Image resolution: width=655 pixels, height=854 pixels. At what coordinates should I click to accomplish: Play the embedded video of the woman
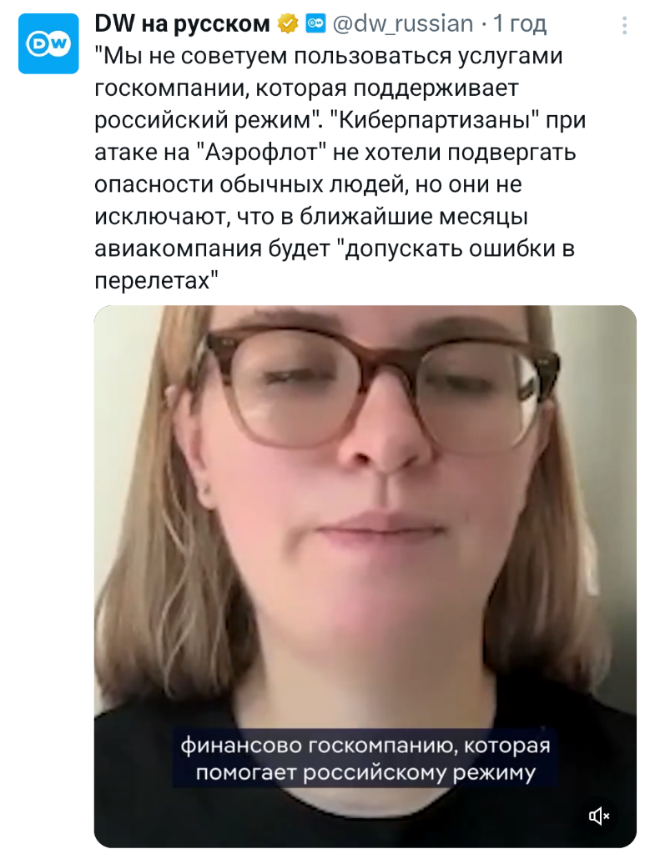365,576
